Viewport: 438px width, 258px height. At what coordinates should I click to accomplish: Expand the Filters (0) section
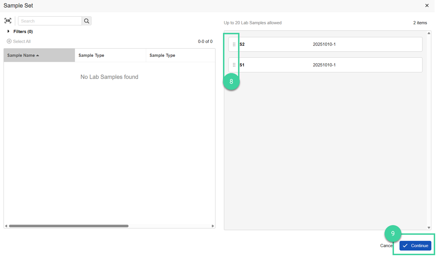[x=9, y=31]
